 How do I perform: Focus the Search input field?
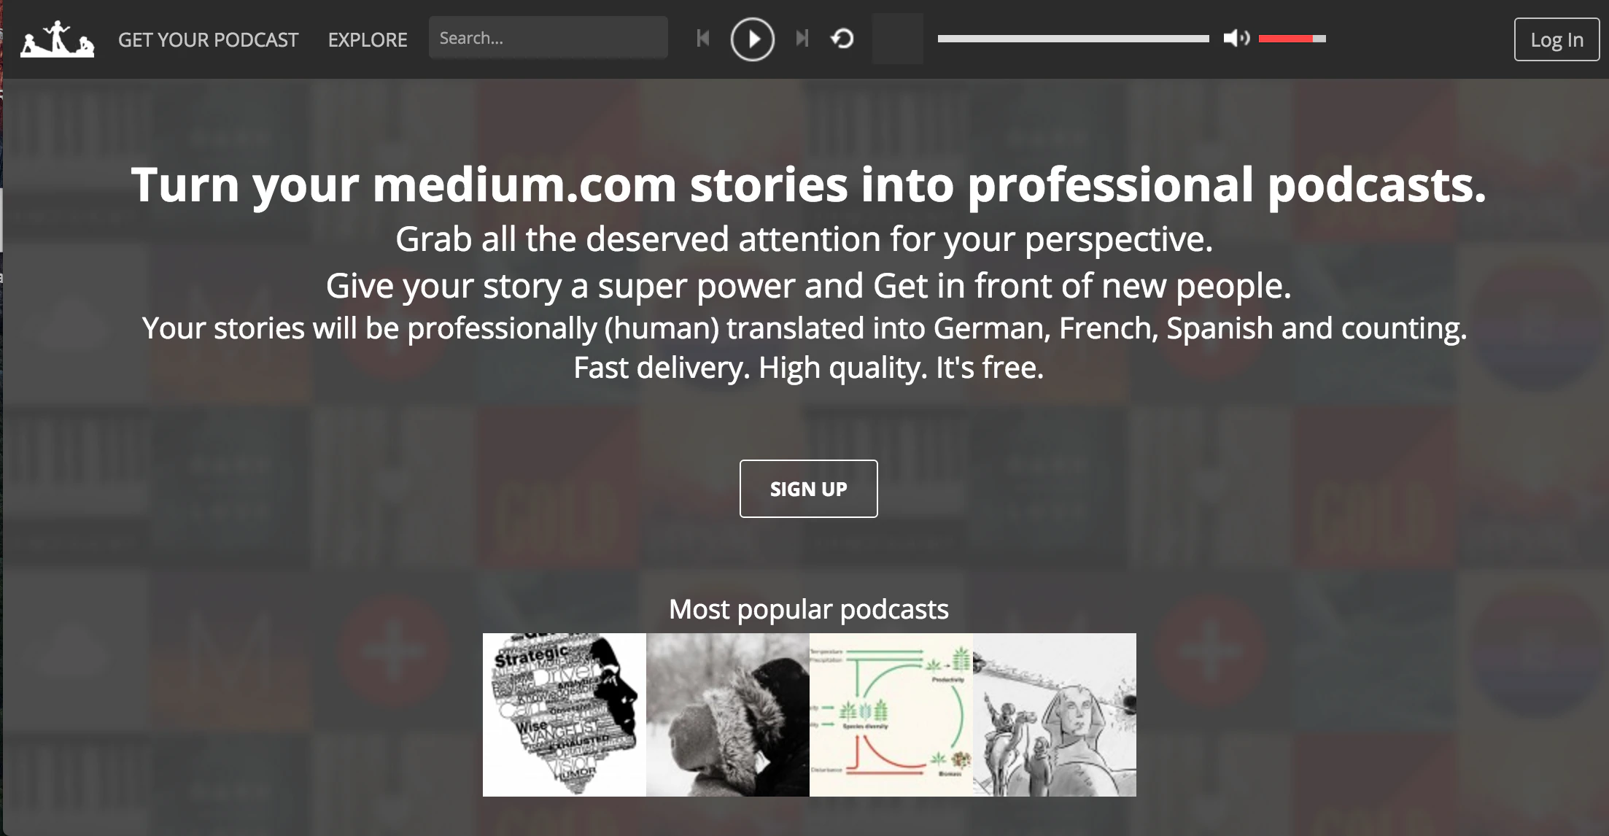548,38
